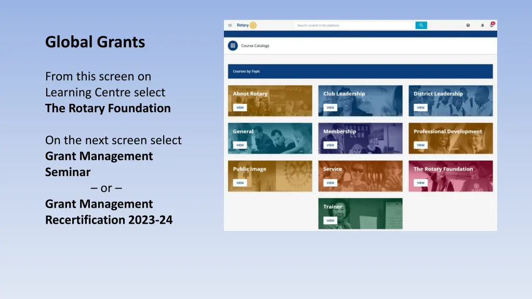Open the help question mark icon
The width and height of the screenshot is (532, 299).
click(468, 25)
